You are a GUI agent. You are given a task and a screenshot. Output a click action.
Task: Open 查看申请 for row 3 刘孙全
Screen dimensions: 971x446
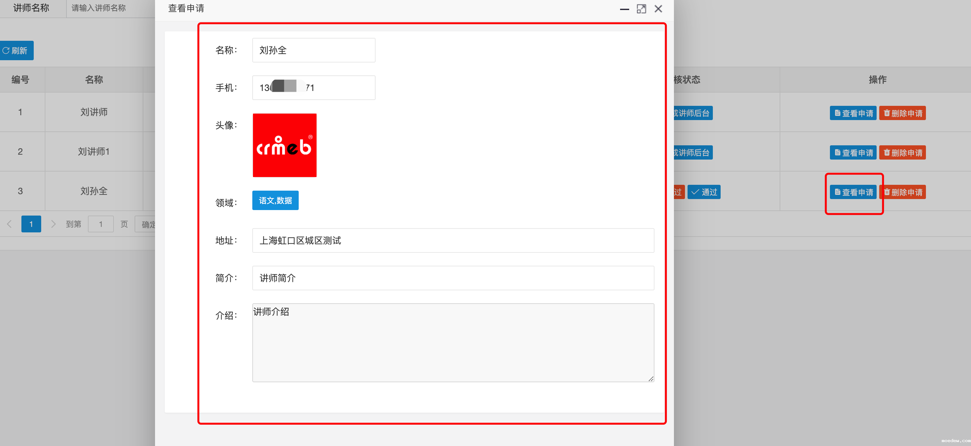coord(853,192)
